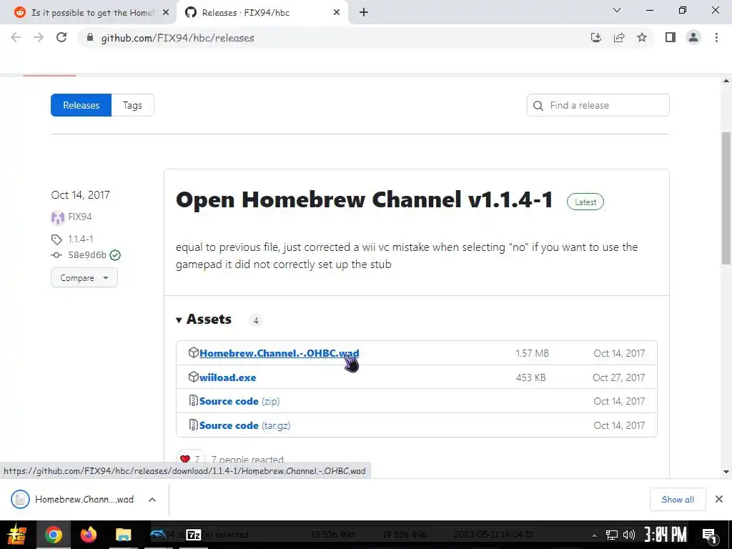Download Homebrew.Channel.-.OHBC.wad
732x549 pixels.
(280, 353)
